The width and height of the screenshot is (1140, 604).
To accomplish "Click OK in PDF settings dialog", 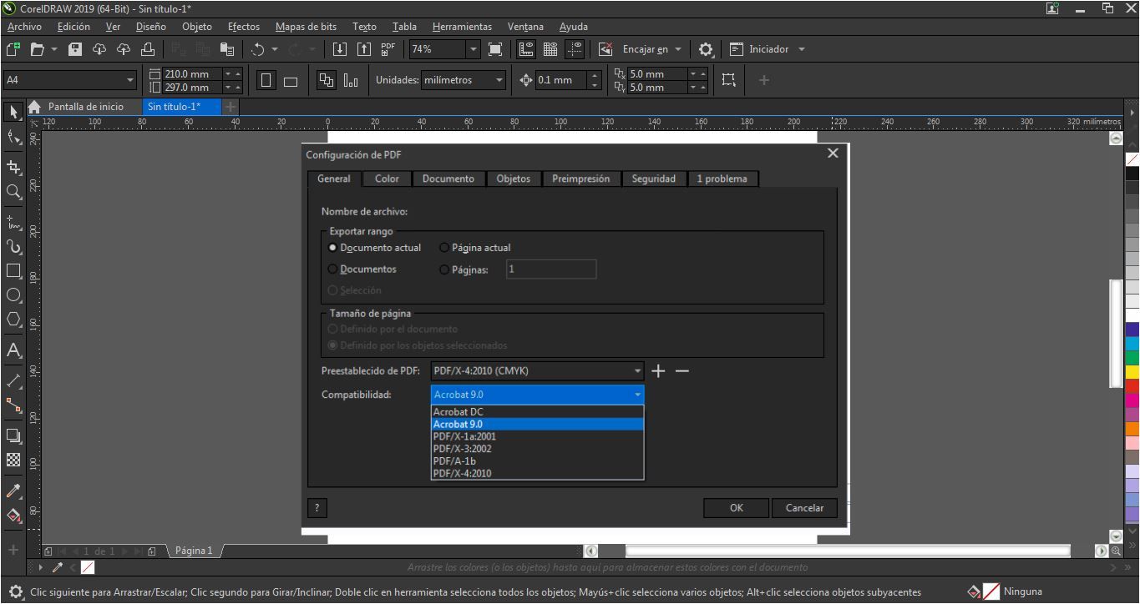I will pyautogui.click(x=736, y=507).
